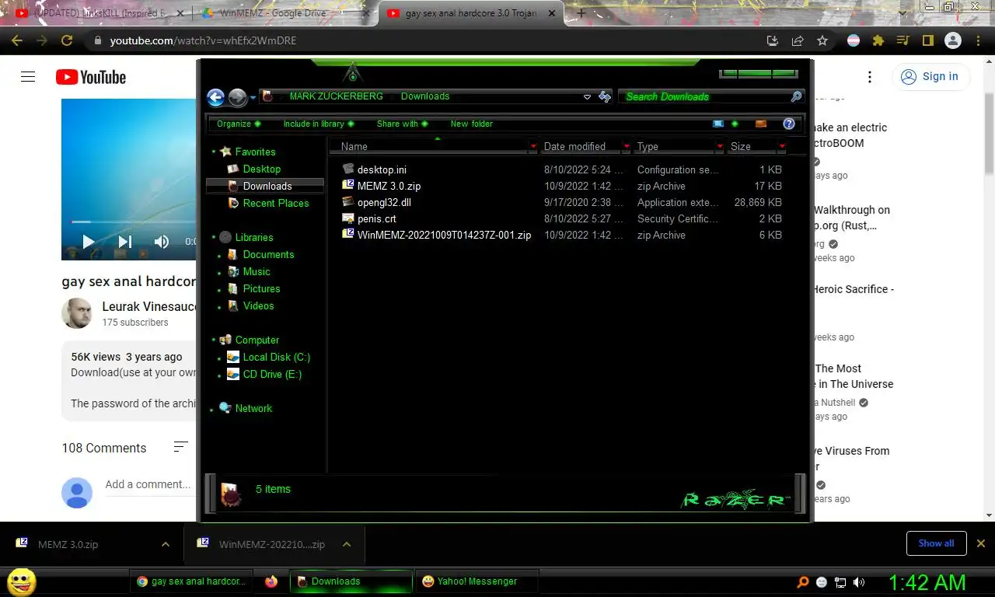Open Type column filter dropdown

pos(720,146)
